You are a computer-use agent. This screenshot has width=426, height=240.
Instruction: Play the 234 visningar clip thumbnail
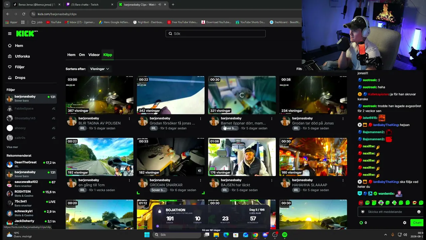tap(313, 95)
